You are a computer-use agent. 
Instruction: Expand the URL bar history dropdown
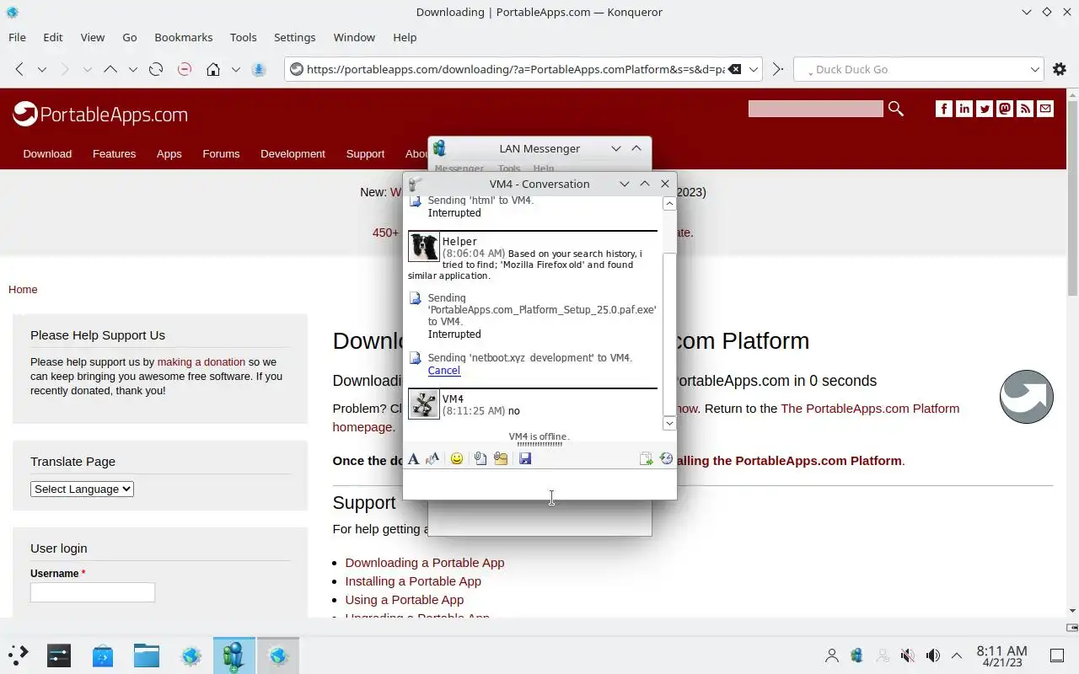click(x=754, y=69)
